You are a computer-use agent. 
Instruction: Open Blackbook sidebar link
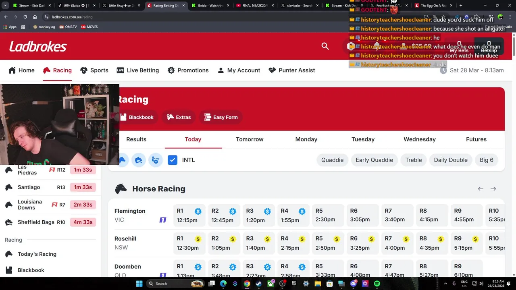point(31,270)
